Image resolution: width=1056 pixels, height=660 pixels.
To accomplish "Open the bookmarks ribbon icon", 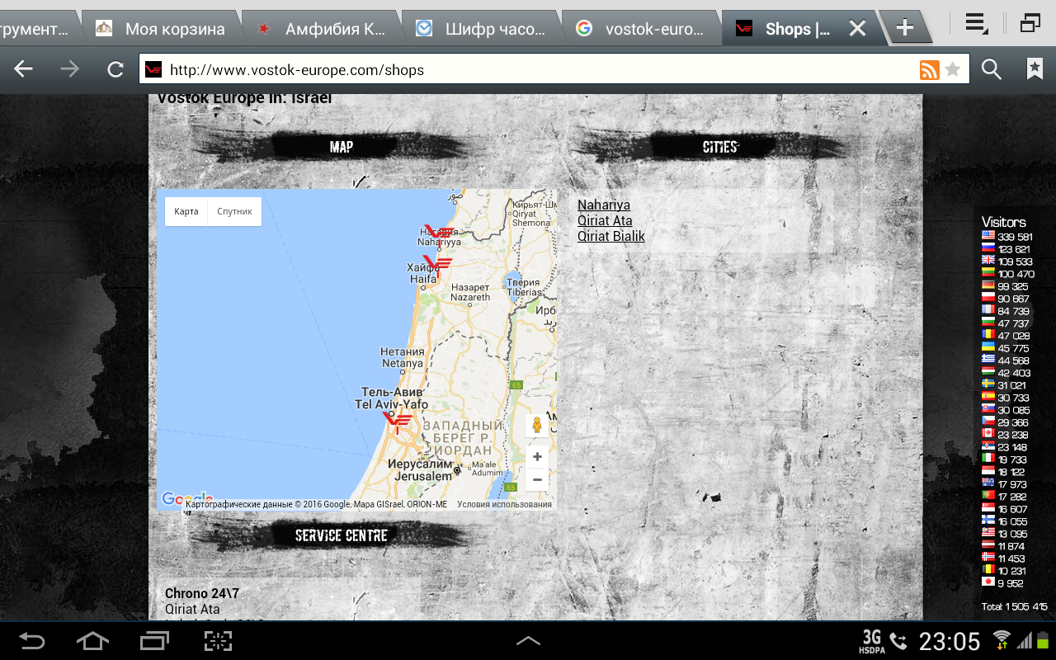I will [1035, 69].
